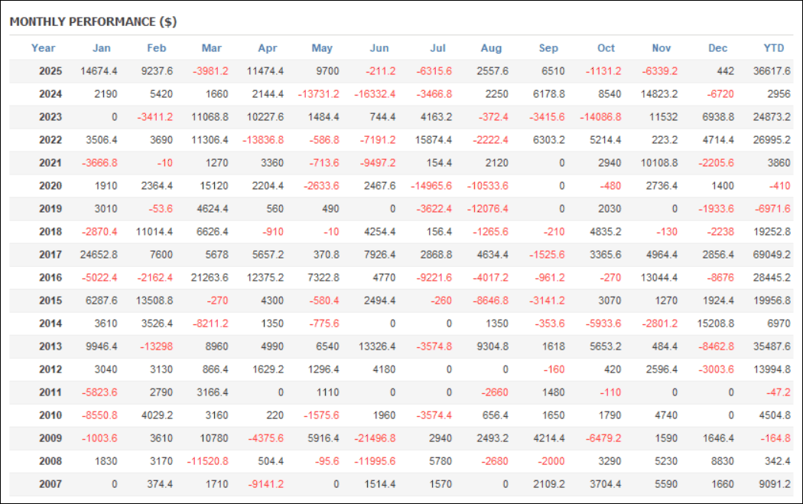Select the 2017 year row label
Viewport: 803px width, 504px height.
(50, 255)
